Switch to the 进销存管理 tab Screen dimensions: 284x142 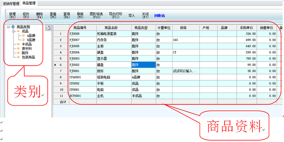coord(11,4)
